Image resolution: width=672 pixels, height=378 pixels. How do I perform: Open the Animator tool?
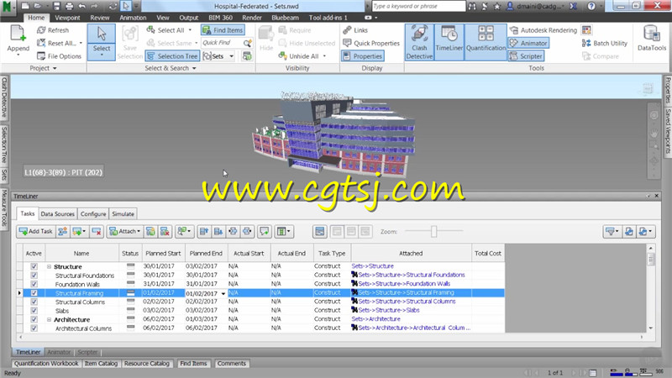[528, 43]
